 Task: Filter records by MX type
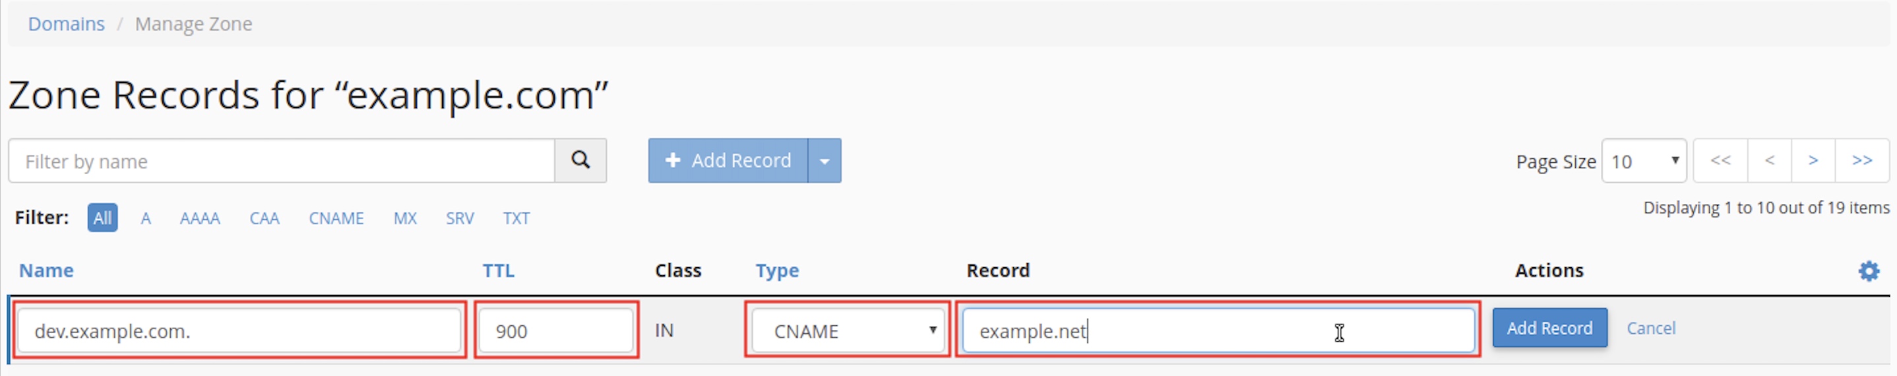[x=405, y=218]
